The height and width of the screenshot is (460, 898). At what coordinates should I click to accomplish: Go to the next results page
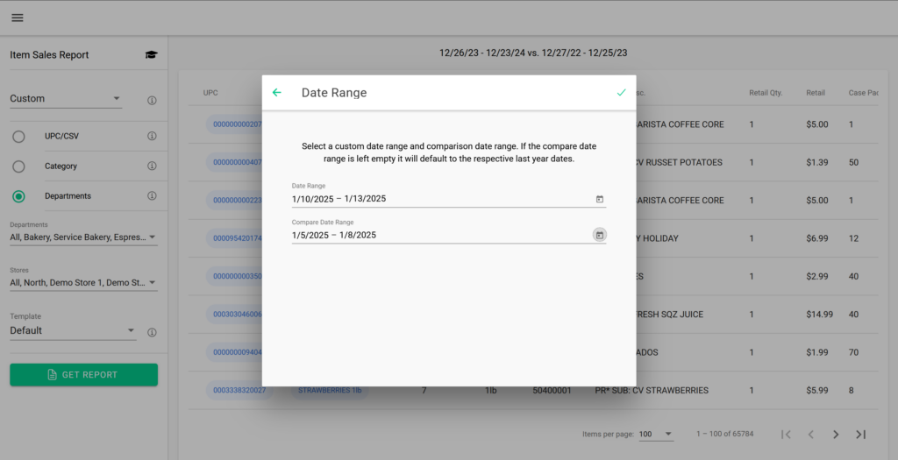pos(836,435)
